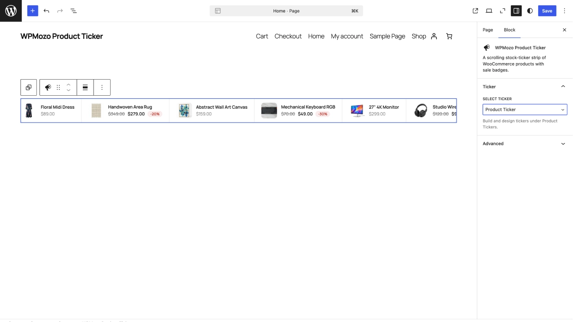
Task: Click the Abstract Wall Art Canvas thumbnail
Action: tap(184, 110)
